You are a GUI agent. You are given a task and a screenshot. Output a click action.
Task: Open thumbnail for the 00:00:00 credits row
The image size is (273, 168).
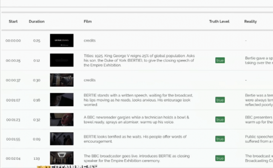tap(62, 40)
